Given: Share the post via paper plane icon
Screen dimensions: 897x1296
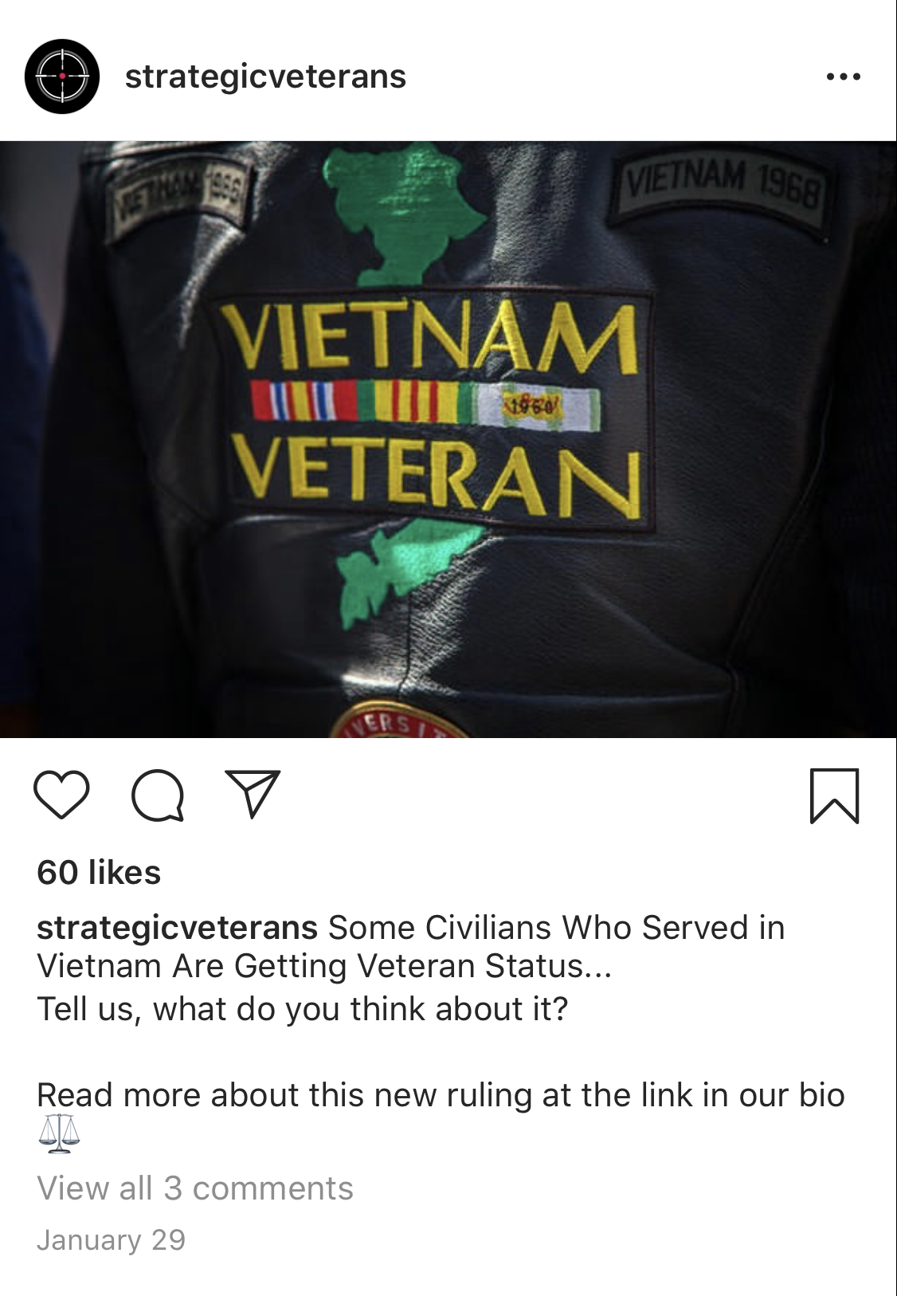Looking at the screenshot, I should click(x=253, y=793).
